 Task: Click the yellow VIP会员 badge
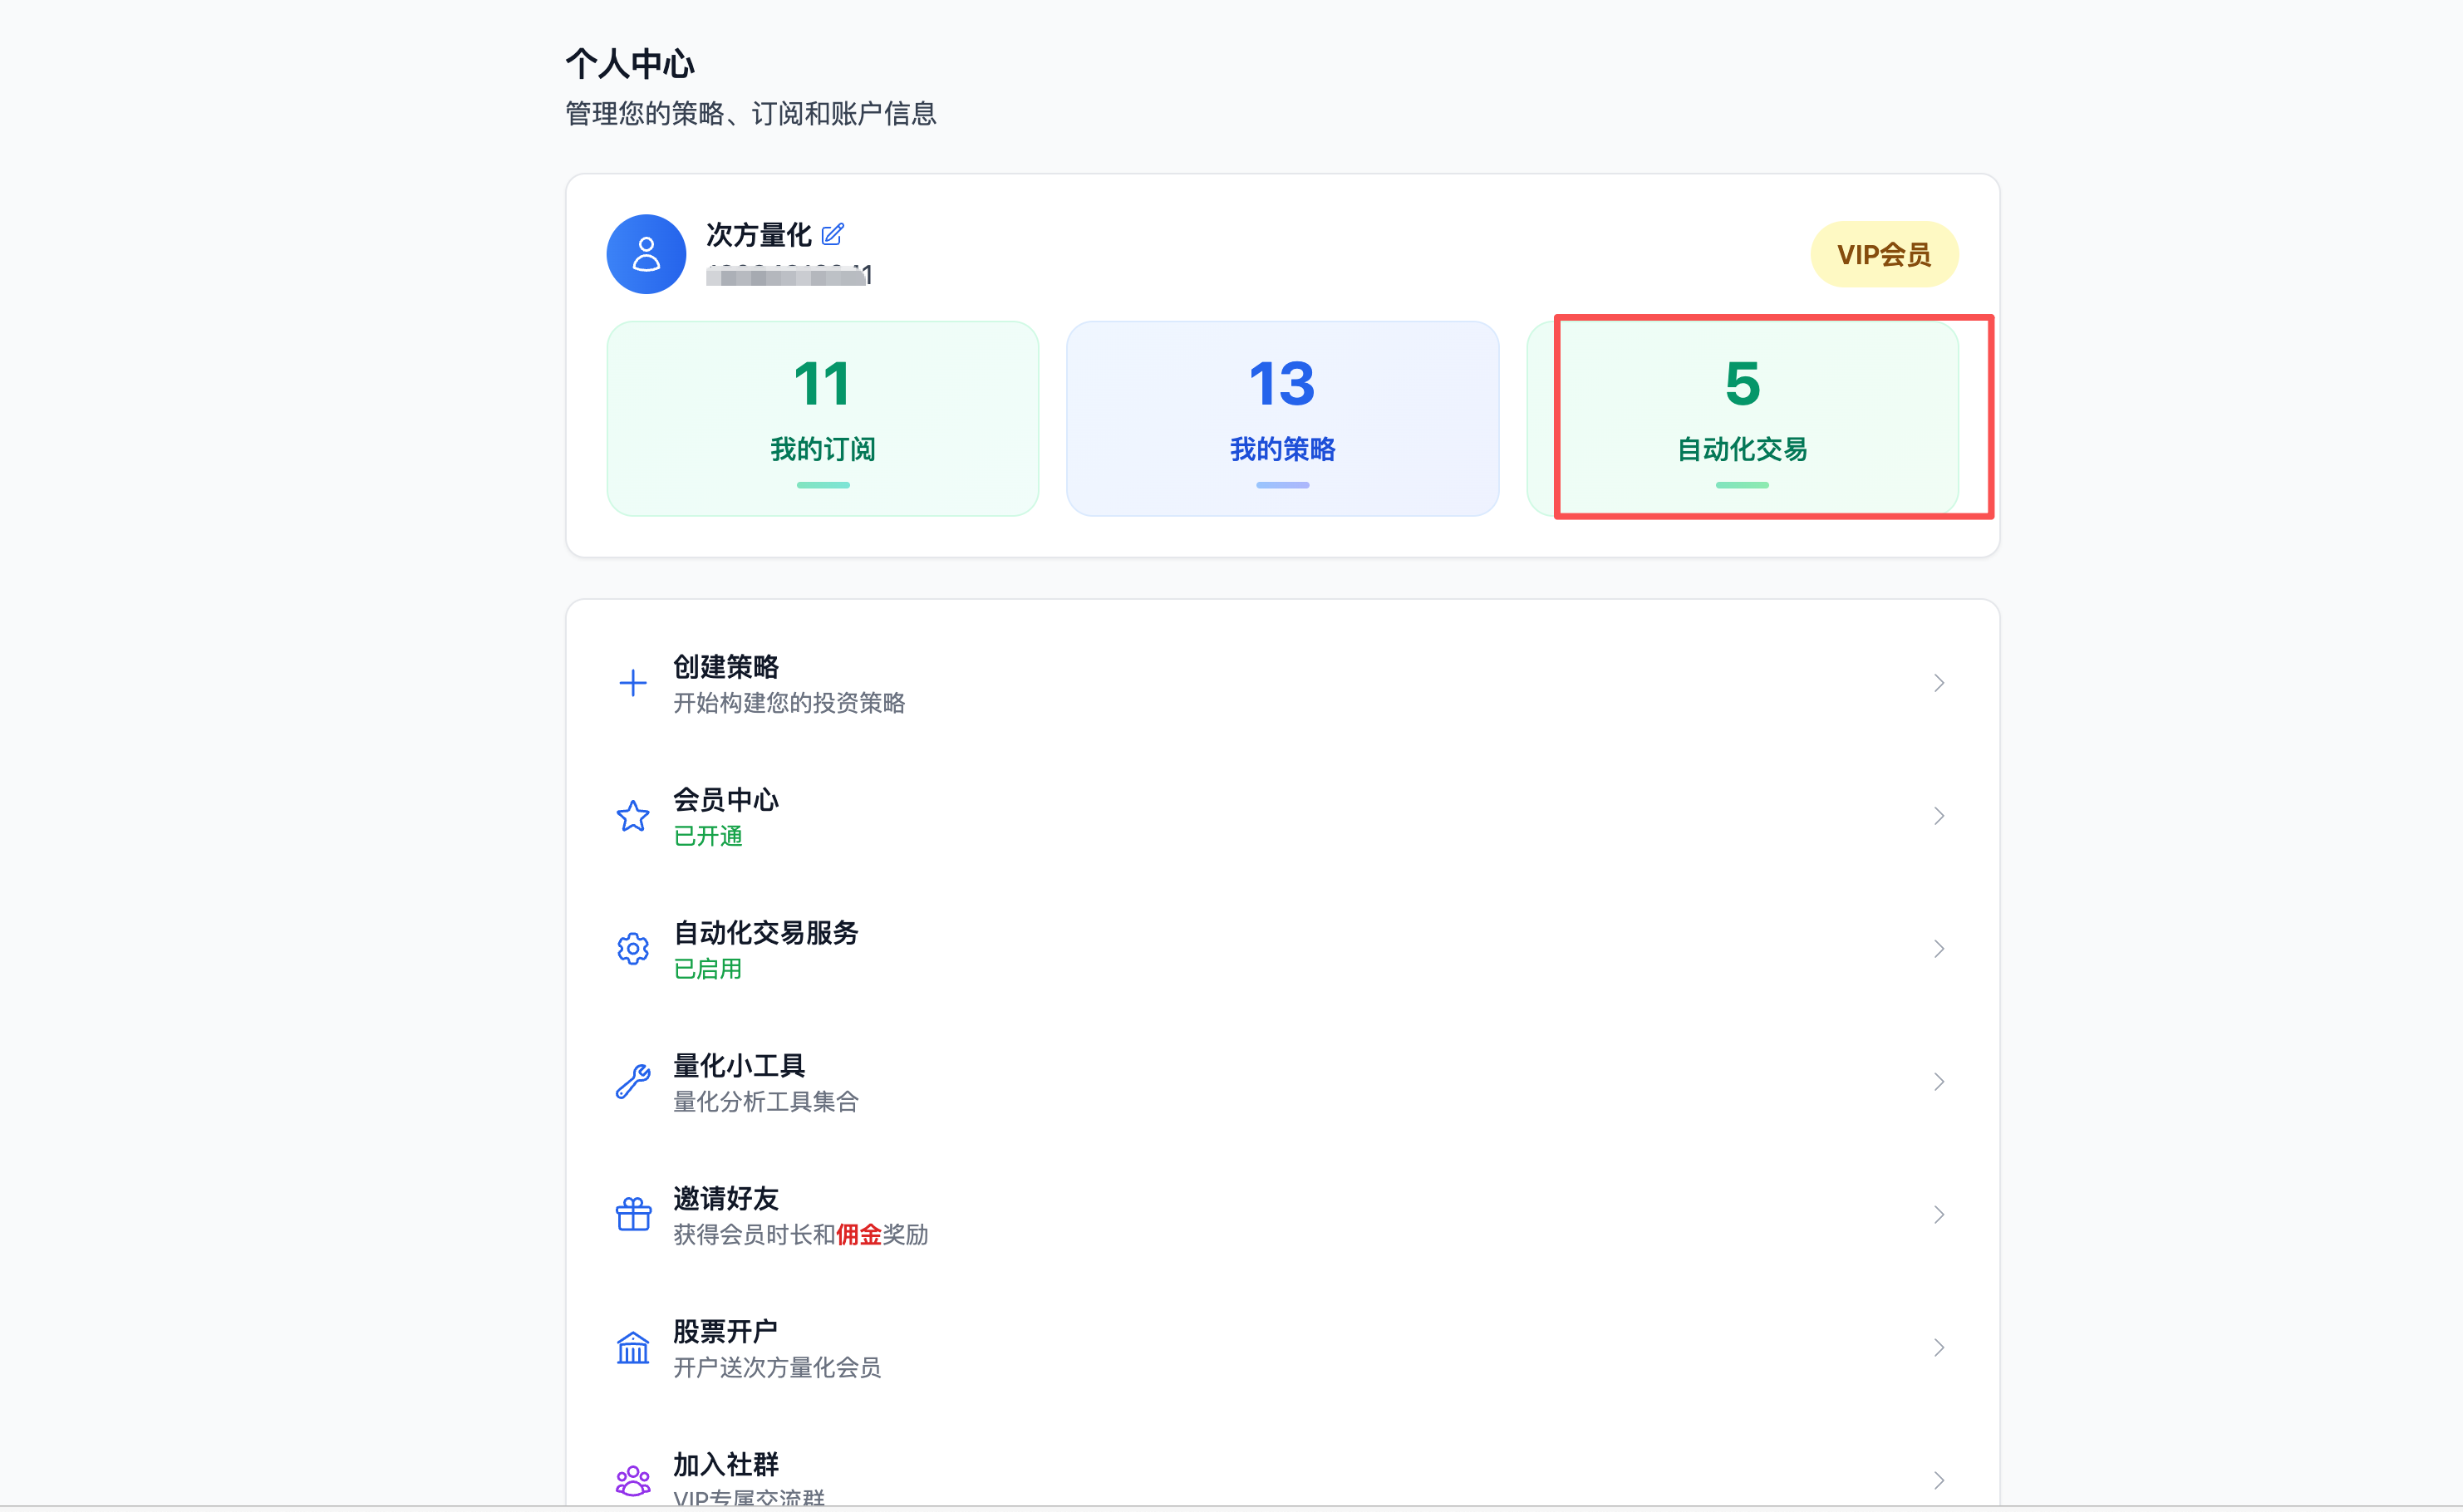click(1883, 254)
